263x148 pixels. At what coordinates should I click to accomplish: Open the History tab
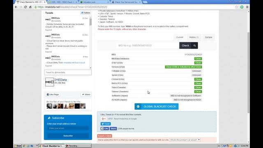pyautogui.click(x=194, y=37)
